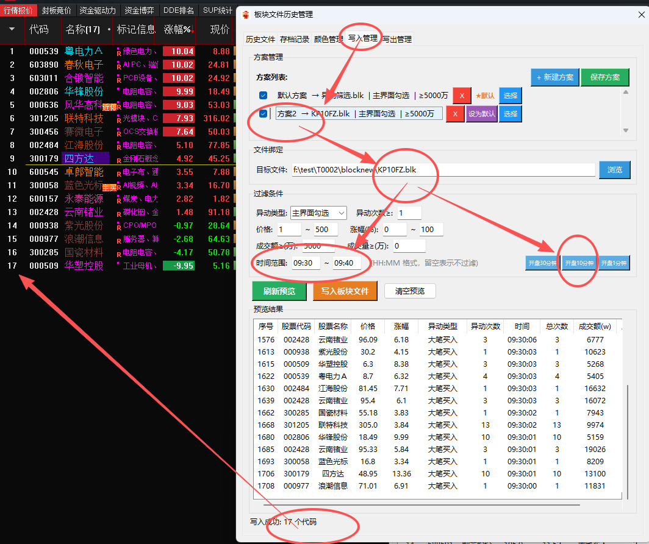The height and width of the screenshot is (544, 649).
Task: Apply the 开盘30分钟 time preset
Action: click(542, 263)
